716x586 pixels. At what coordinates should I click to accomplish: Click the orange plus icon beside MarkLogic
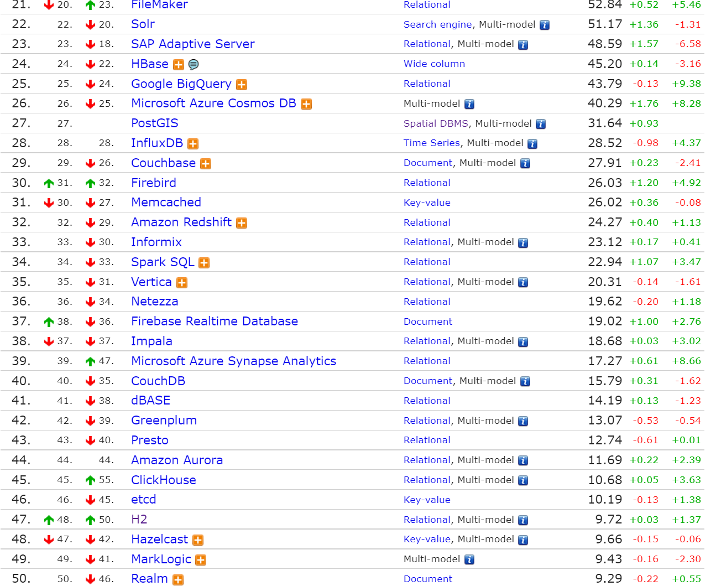[x=201, y=560]
